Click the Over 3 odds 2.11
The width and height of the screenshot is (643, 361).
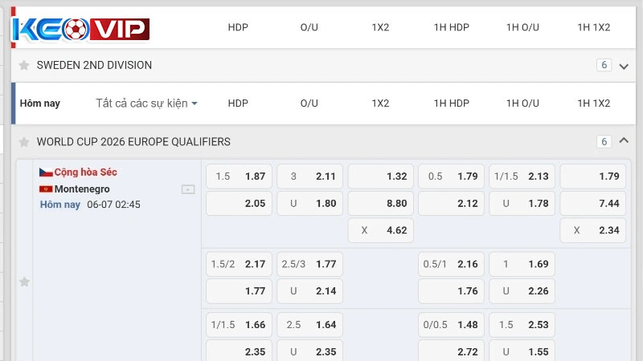coord(310,176)
